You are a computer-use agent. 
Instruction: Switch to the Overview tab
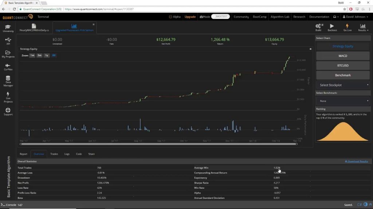(x=39, y=154)
